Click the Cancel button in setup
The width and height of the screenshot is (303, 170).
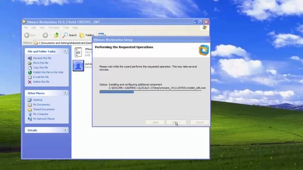pos(199,122)
